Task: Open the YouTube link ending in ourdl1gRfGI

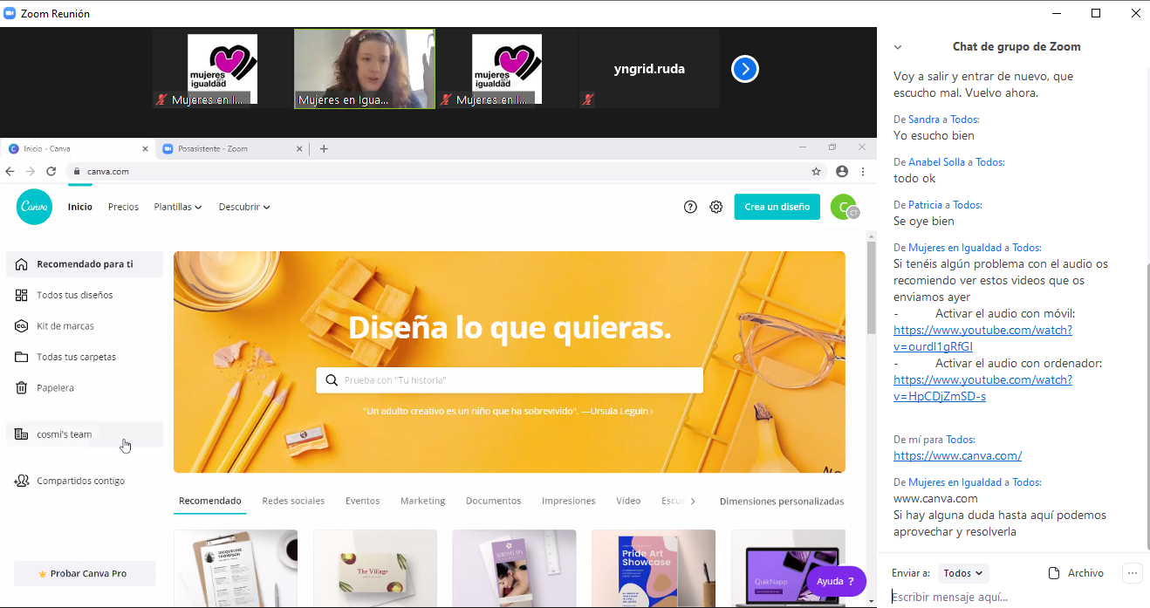Action: [x=982, y=338]
